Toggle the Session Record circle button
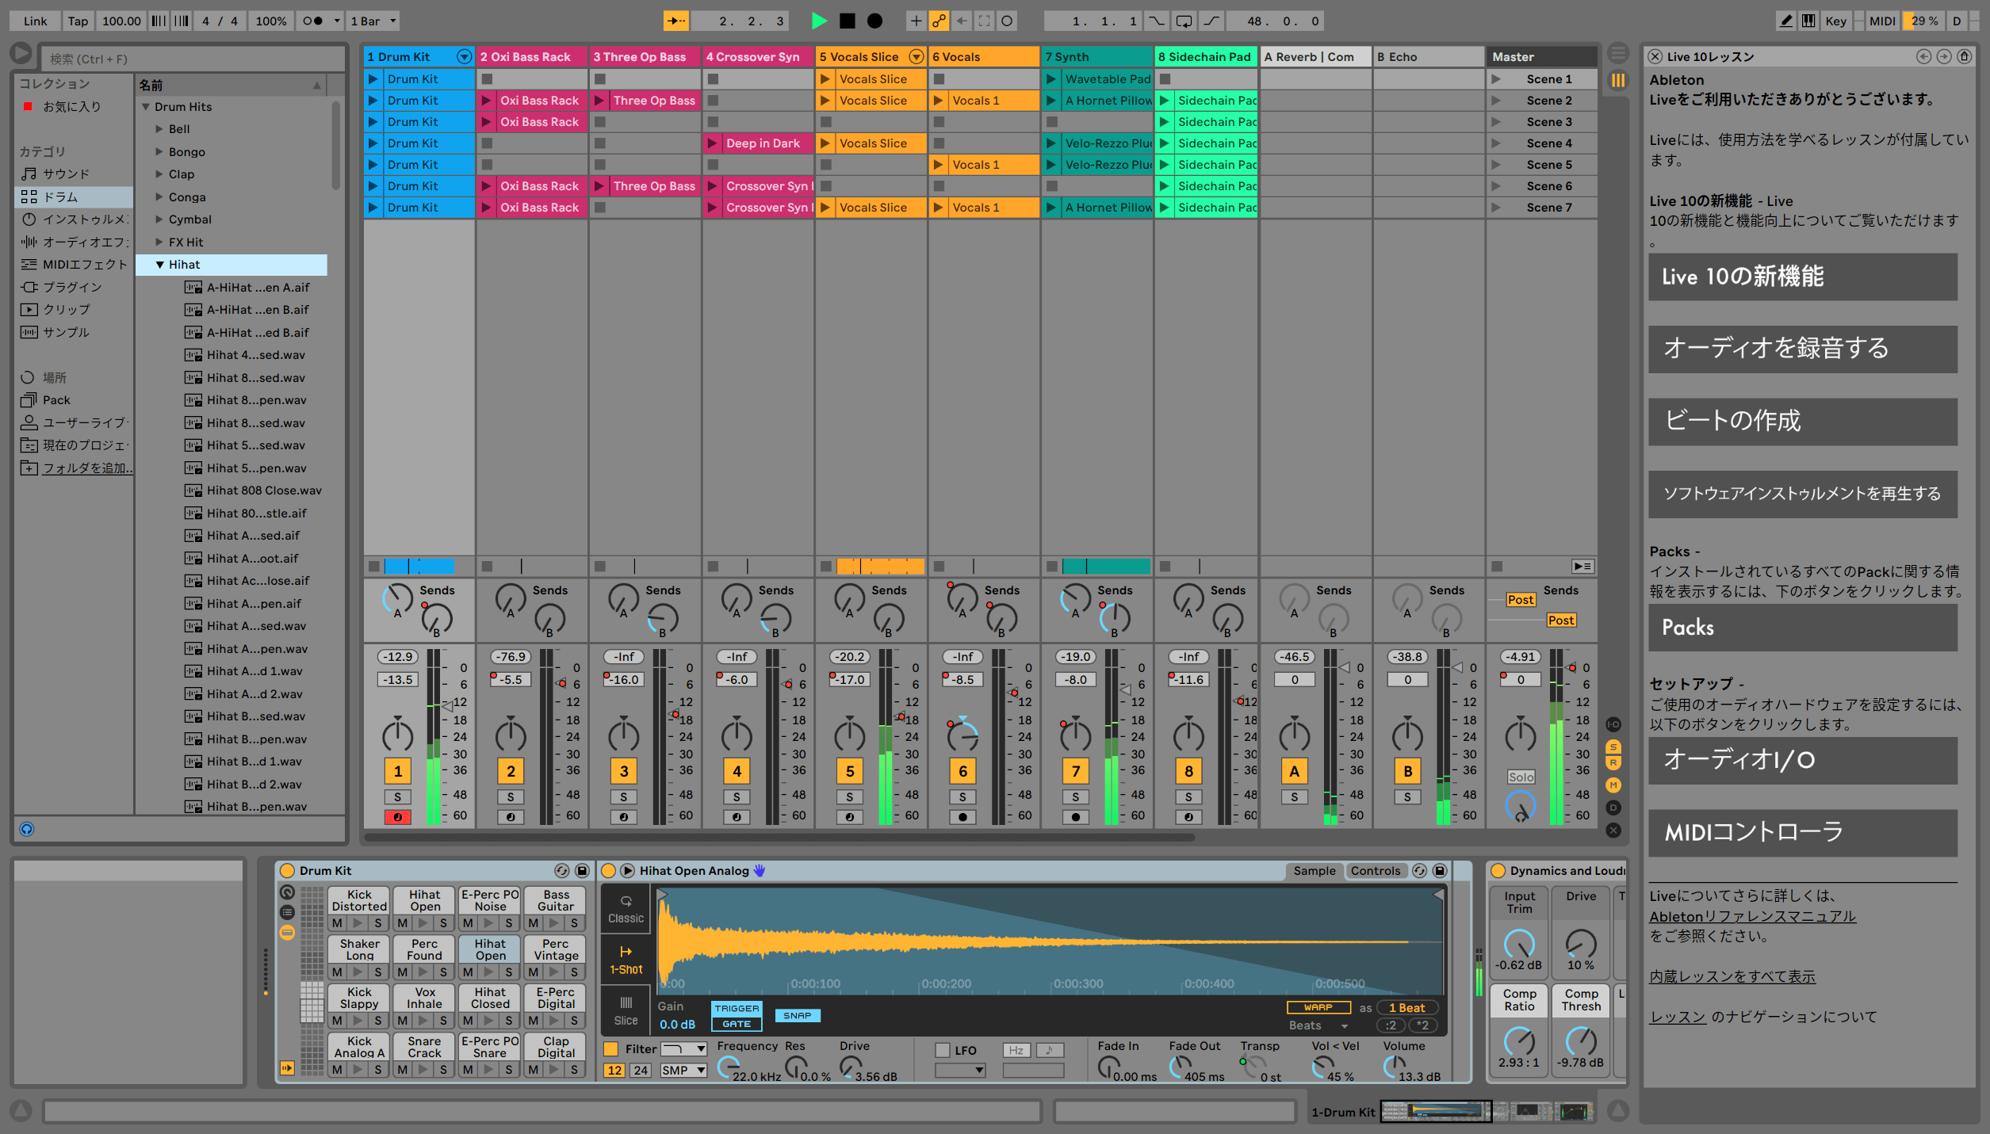Image resolution: width=1990 pixels, height=1134 pixels. 1007,21
